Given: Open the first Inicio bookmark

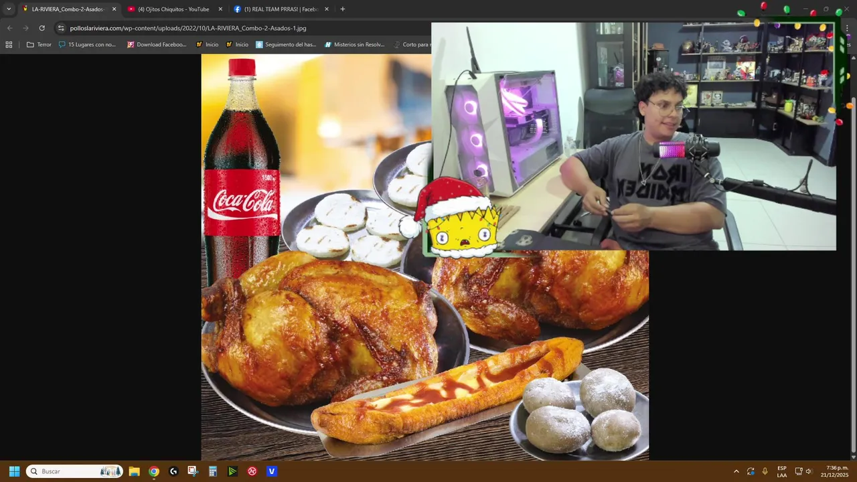Looking at the screenshot, I should coord(207,45).
